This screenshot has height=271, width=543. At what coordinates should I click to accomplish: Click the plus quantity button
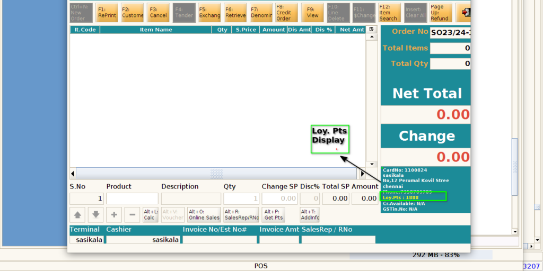click(114, 215)
